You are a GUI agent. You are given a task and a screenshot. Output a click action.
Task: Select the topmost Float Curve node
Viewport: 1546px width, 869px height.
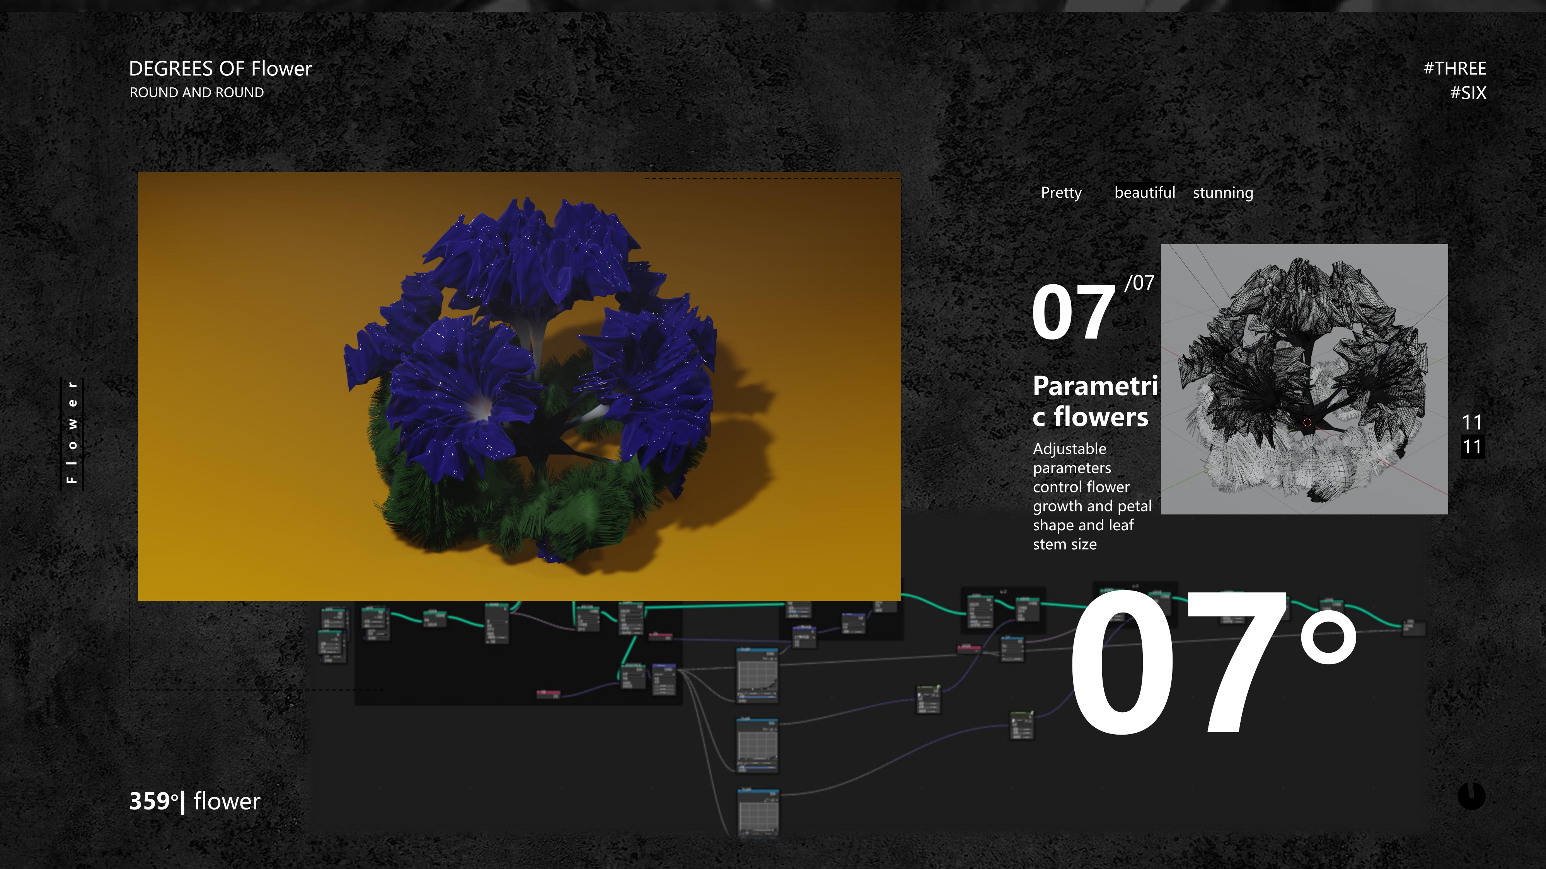click(x=757, y=650)
